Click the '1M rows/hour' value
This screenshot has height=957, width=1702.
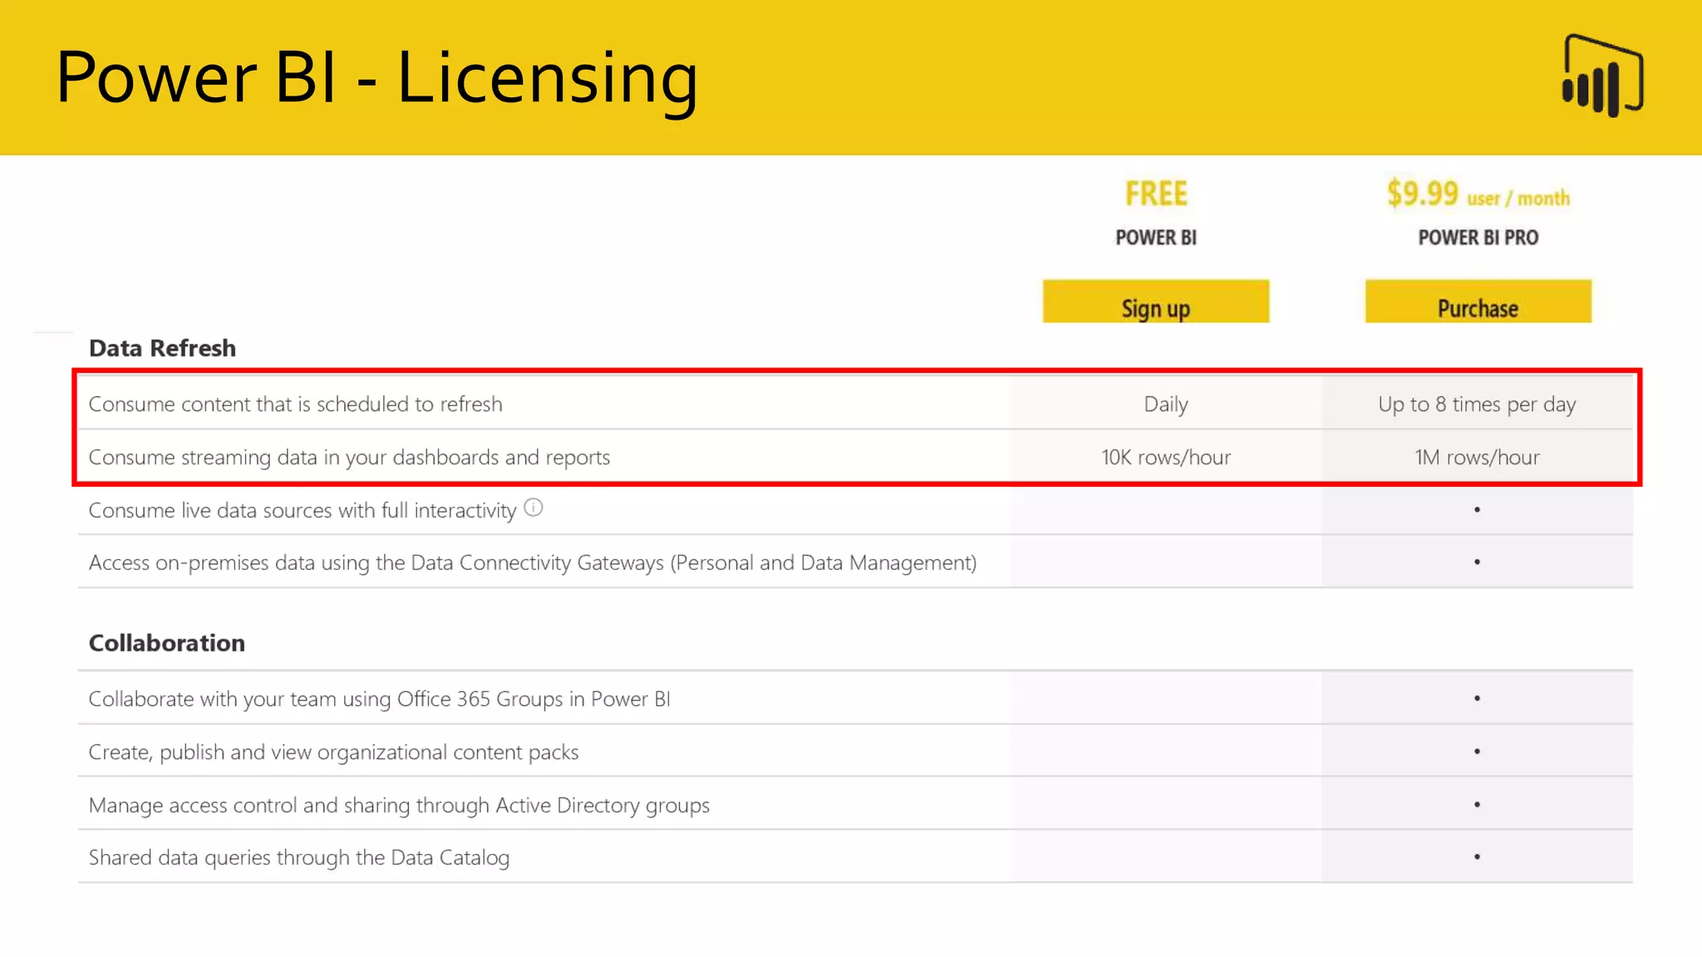[1477, 457]
